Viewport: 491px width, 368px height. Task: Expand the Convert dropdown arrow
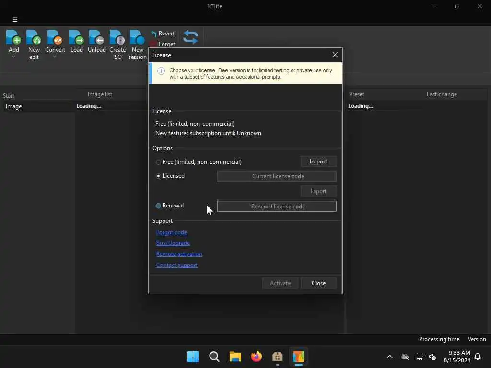pos(55,57)
